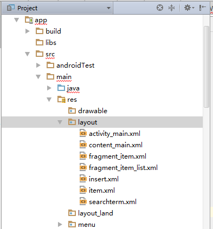Image resolution: width=213 pixels, height=229 pixels.
Task: Click the layout_land folder icon
Action: 72,213
